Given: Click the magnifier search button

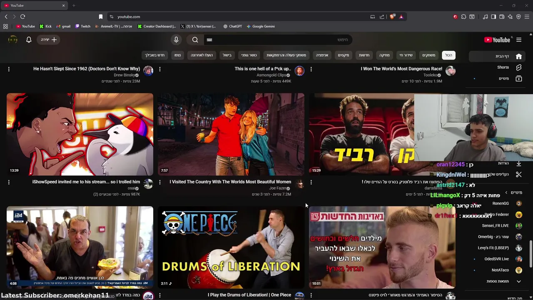Looking at the screenshot, I should [x=195, y=40].
